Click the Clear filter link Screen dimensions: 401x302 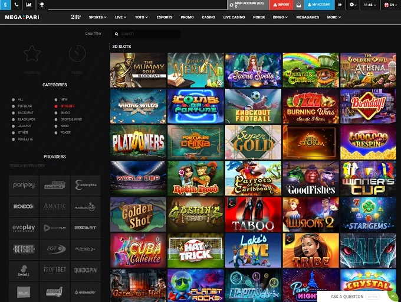[x=93, y=33]
